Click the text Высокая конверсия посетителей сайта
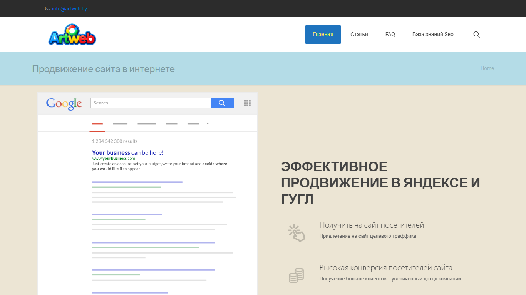The height and width of the screenshot is (295, 526). coord(386,268)
